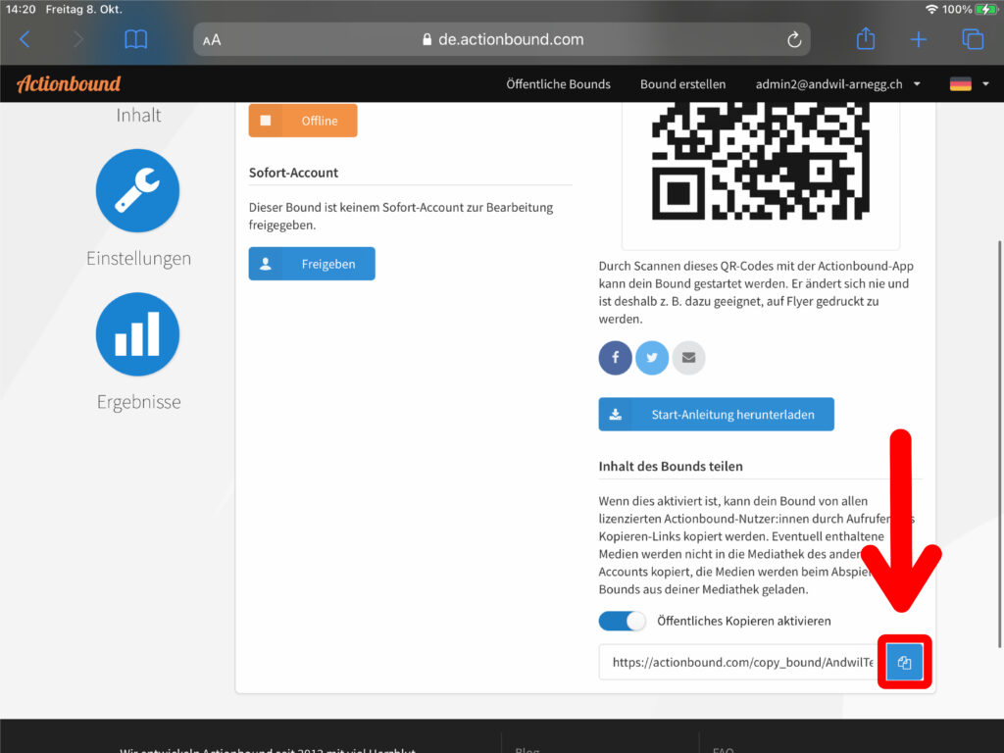The height and width of the screenshot is (753, 1004).
Task: Share bound via email icon
Action: 688,358
